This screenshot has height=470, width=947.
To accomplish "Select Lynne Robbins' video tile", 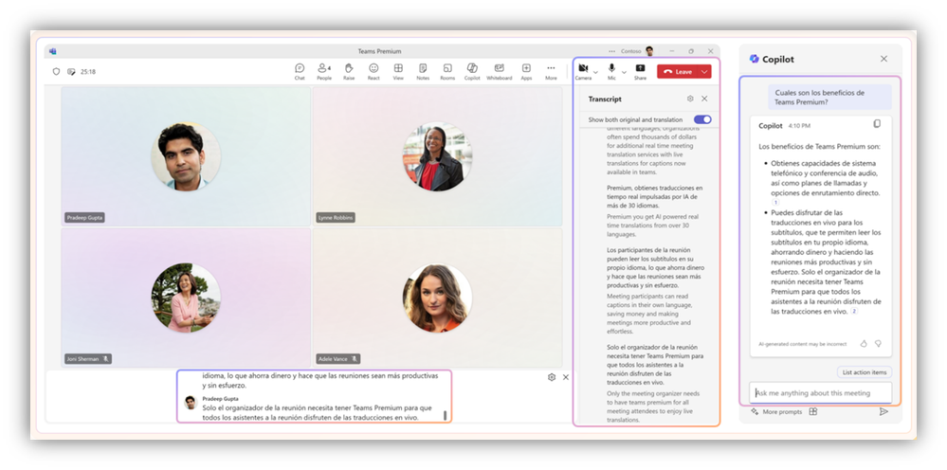I will pos(437,156).
